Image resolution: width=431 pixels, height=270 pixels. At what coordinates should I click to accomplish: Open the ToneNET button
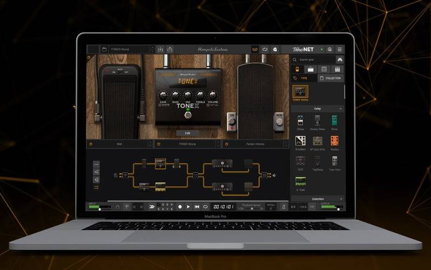(303, 50)
